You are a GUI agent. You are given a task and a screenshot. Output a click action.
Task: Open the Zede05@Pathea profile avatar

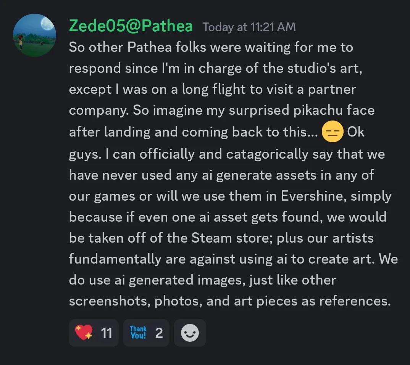pos(34,35)
